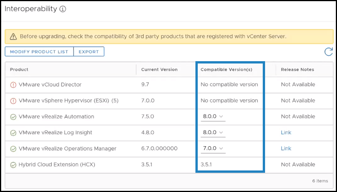
Task: Click the green check beside Hybrid Cloud Extension
Action: point(13,165)
